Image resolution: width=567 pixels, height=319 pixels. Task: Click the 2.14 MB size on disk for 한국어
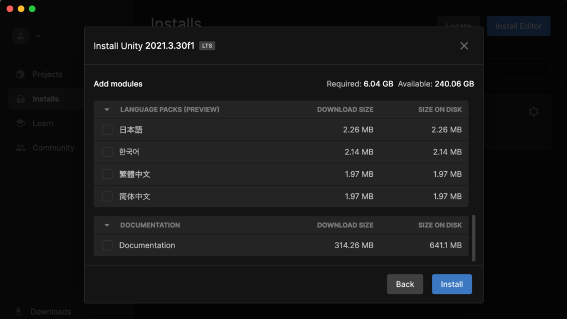click(x=447, y=152)
